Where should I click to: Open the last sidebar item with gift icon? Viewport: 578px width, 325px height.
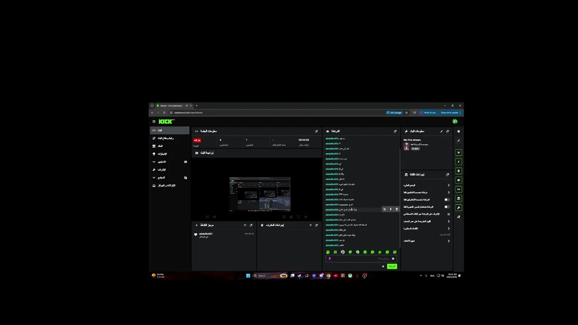coord(170,186)
